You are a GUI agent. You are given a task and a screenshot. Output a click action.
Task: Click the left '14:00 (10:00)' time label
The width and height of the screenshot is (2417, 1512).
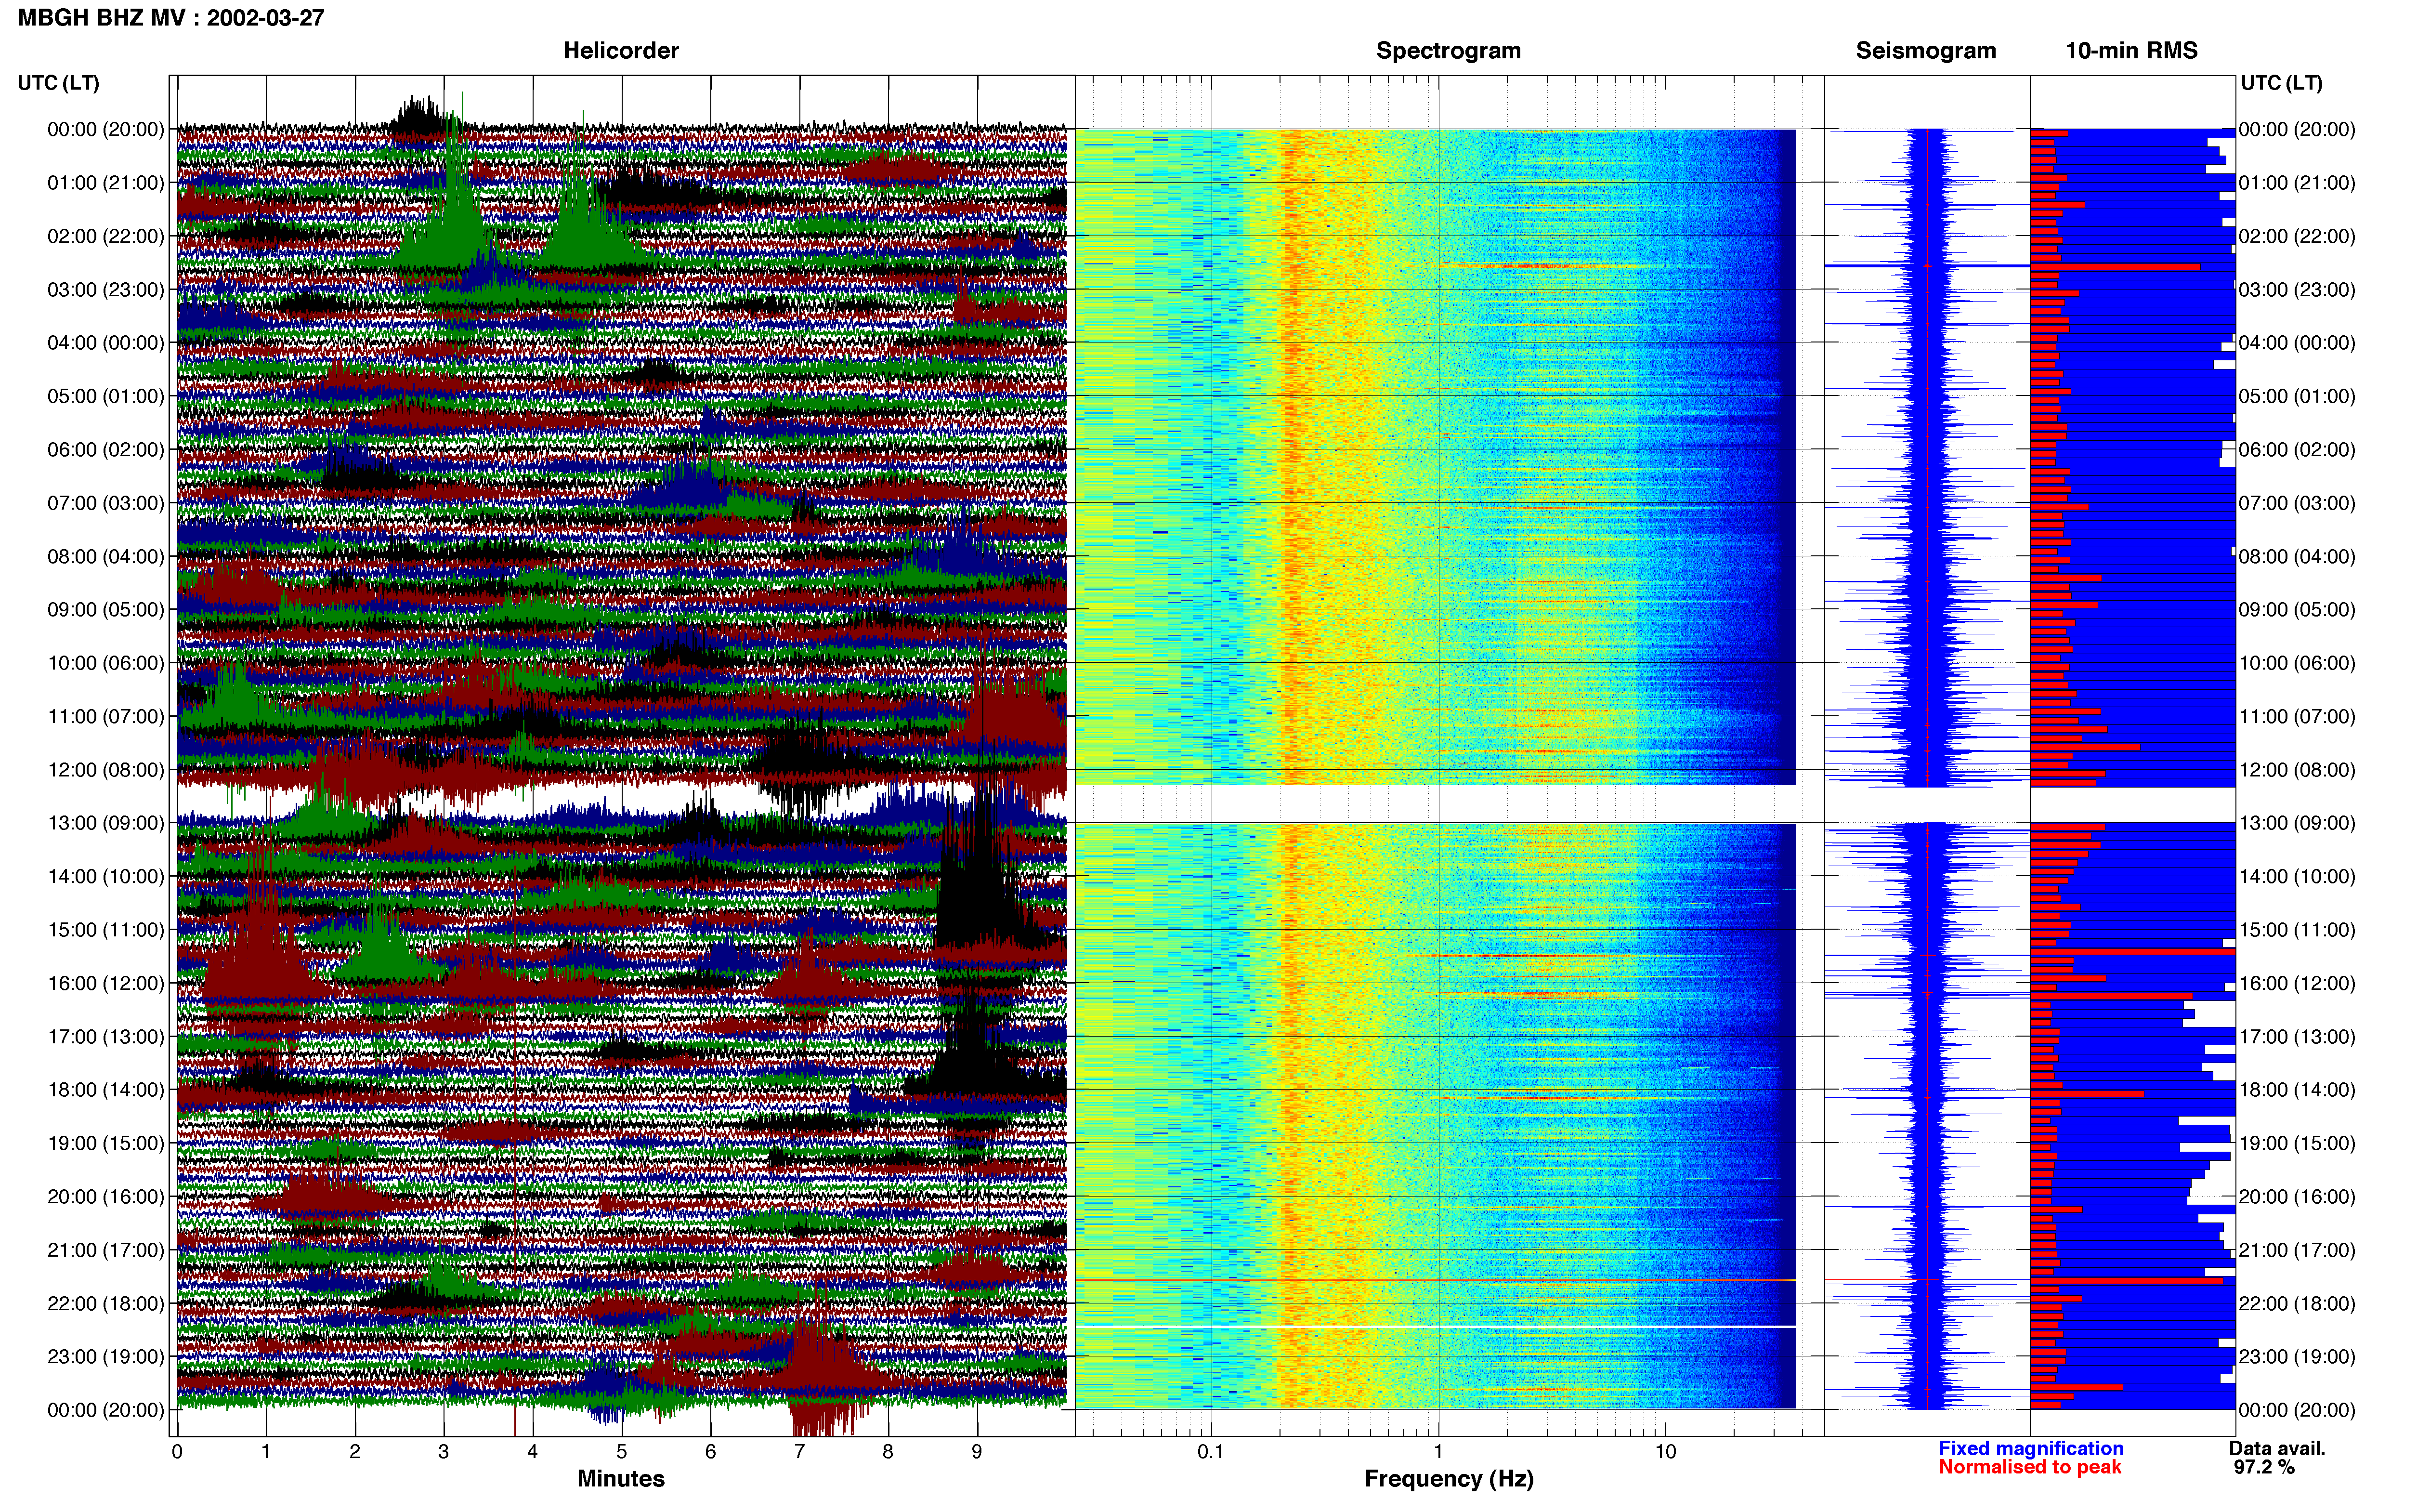(106, 876)
